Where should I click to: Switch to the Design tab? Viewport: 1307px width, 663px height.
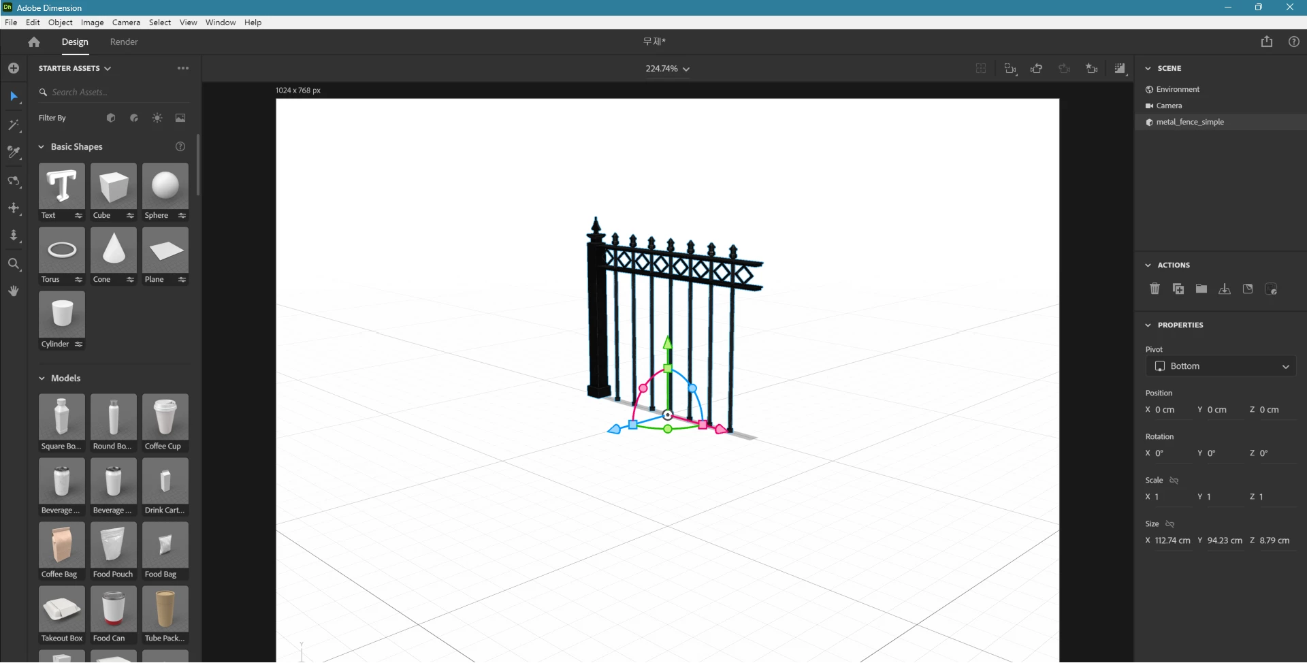pos(75,42)
